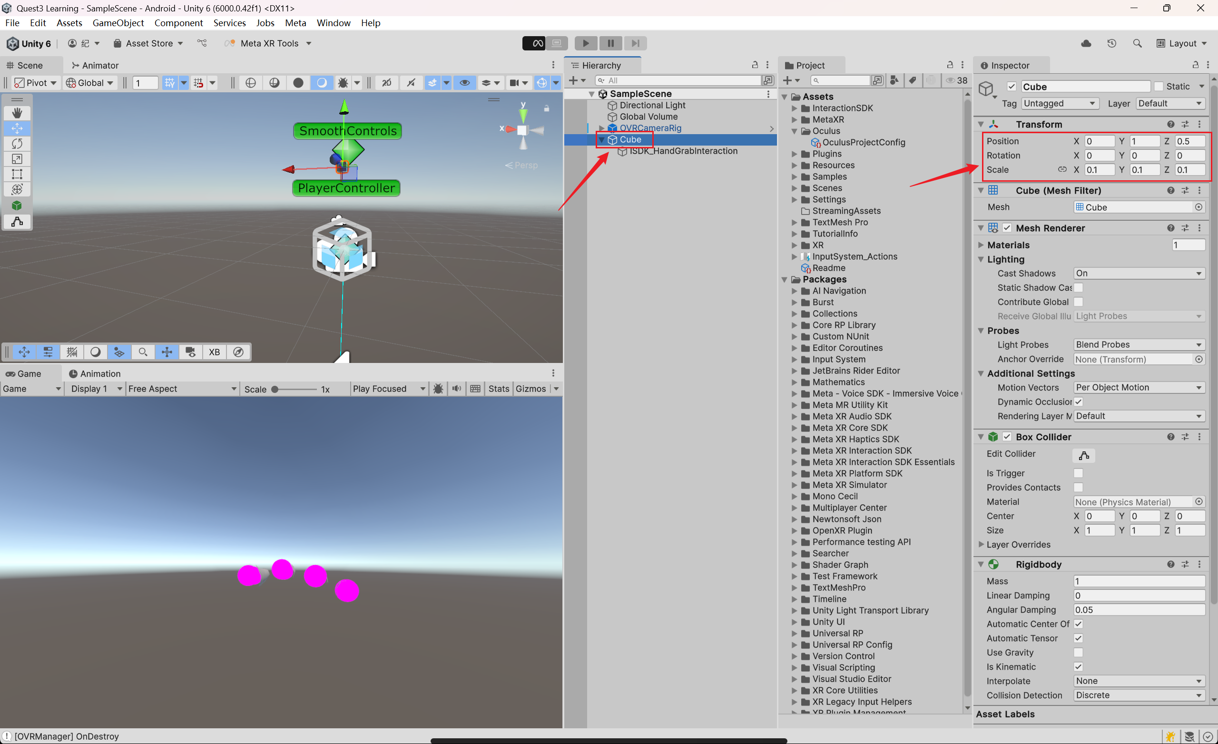
Task: Click the Scale constrain proportions link icon
Action: tap(1062, 169)
